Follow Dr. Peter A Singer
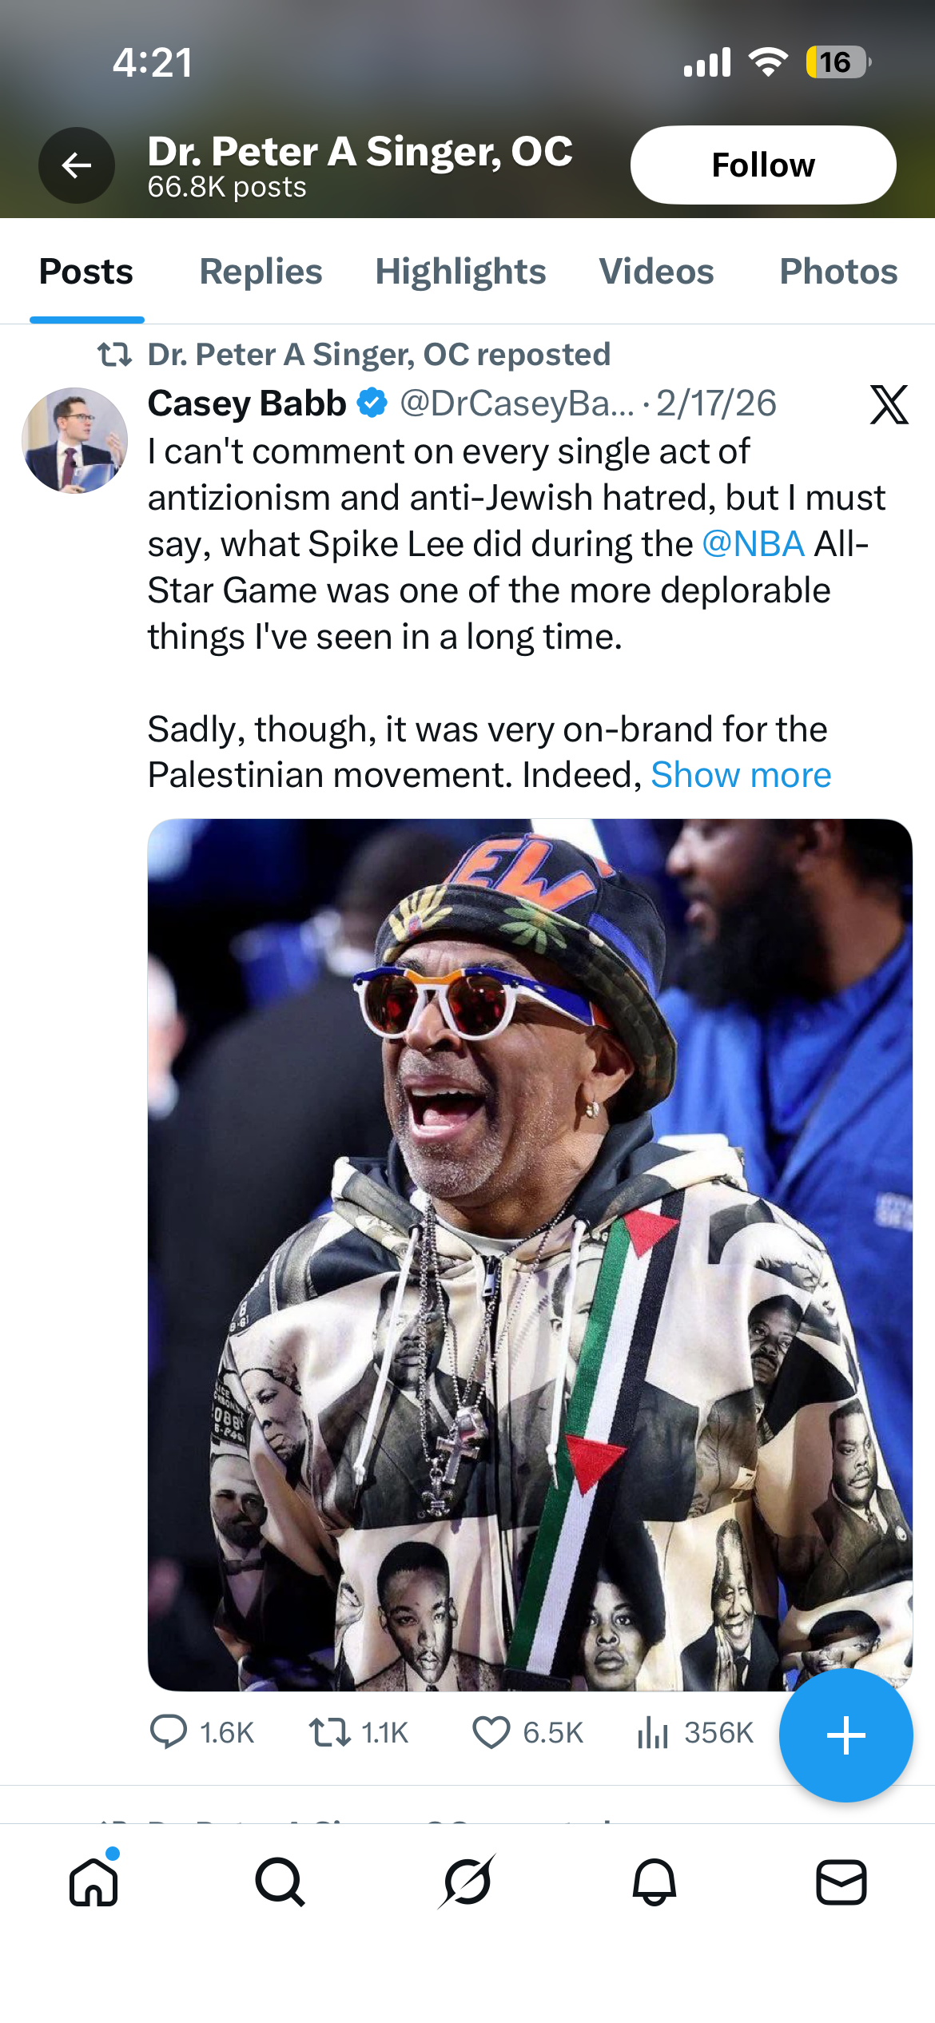The image size is (935, 2023). (x=763, y=165)
